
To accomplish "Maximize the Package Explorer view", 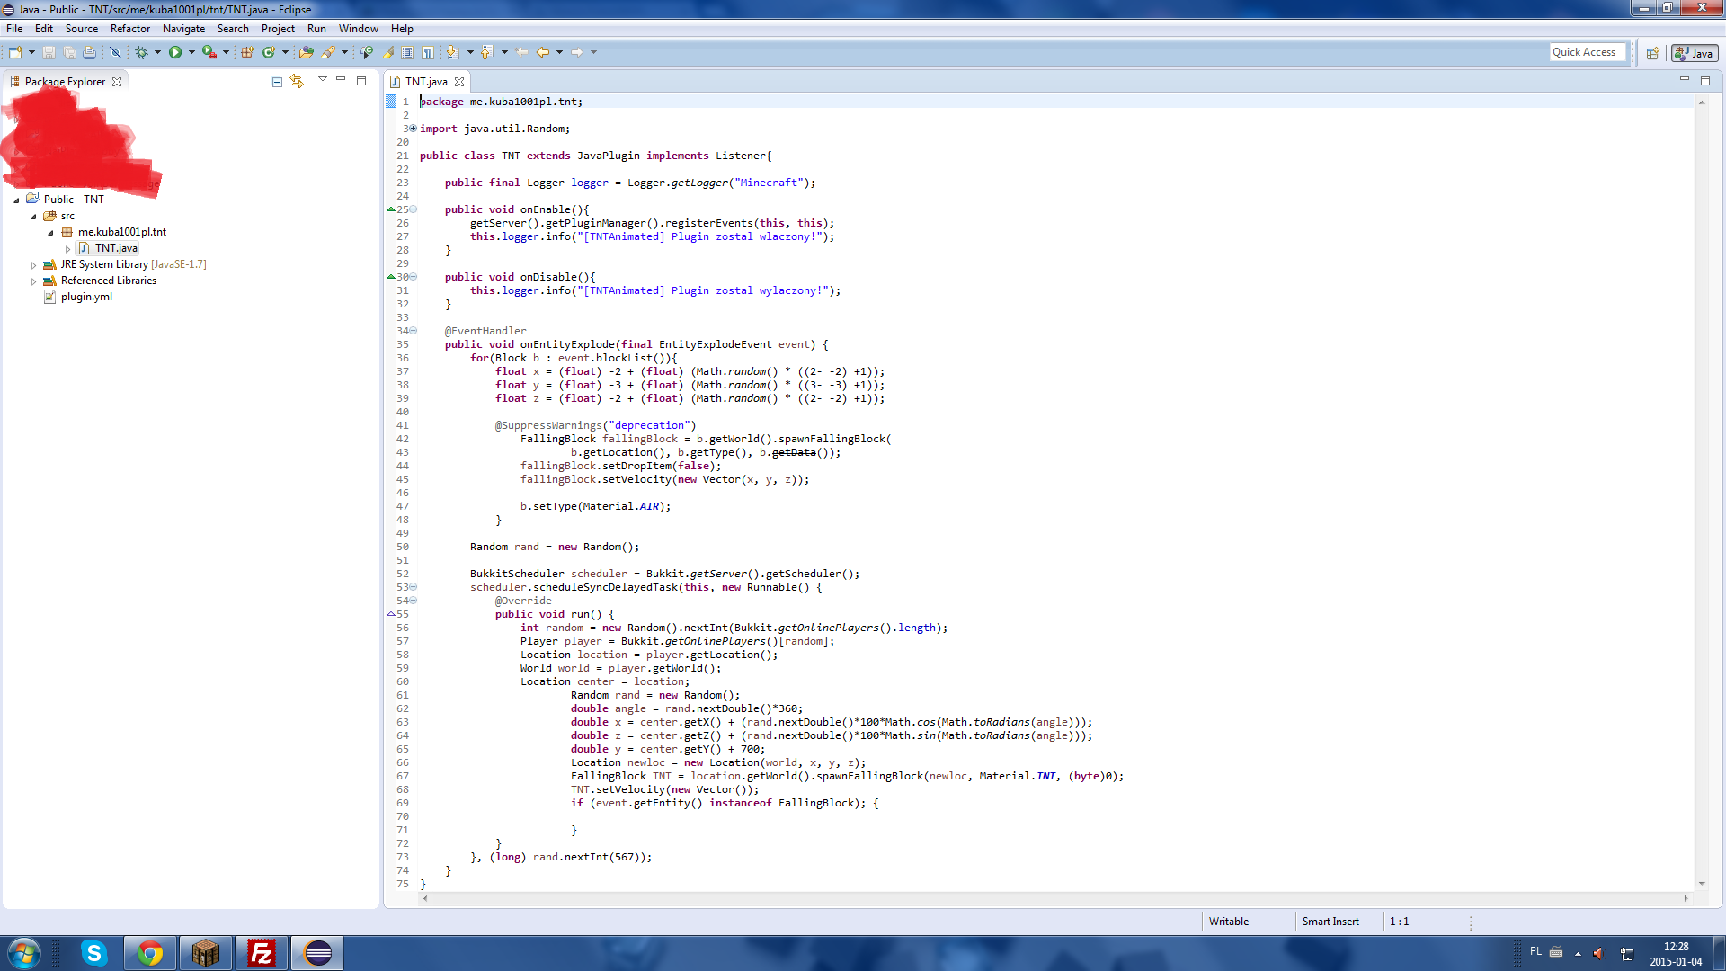I will click(361, 81).
